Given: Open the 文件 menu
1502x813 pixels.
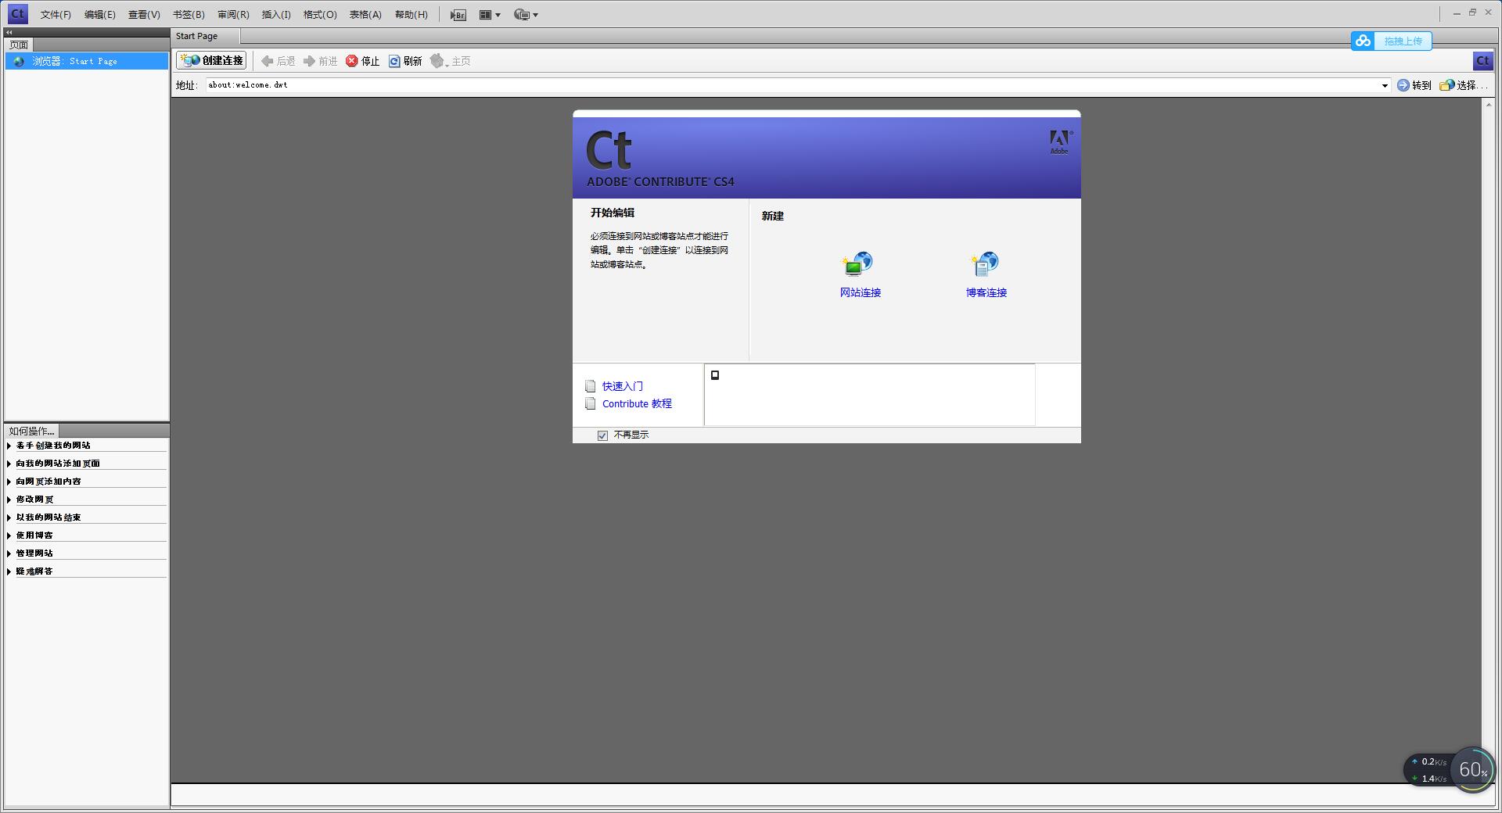Looking at the screenshot, I should pyautogui.click(x=54, y=14).
